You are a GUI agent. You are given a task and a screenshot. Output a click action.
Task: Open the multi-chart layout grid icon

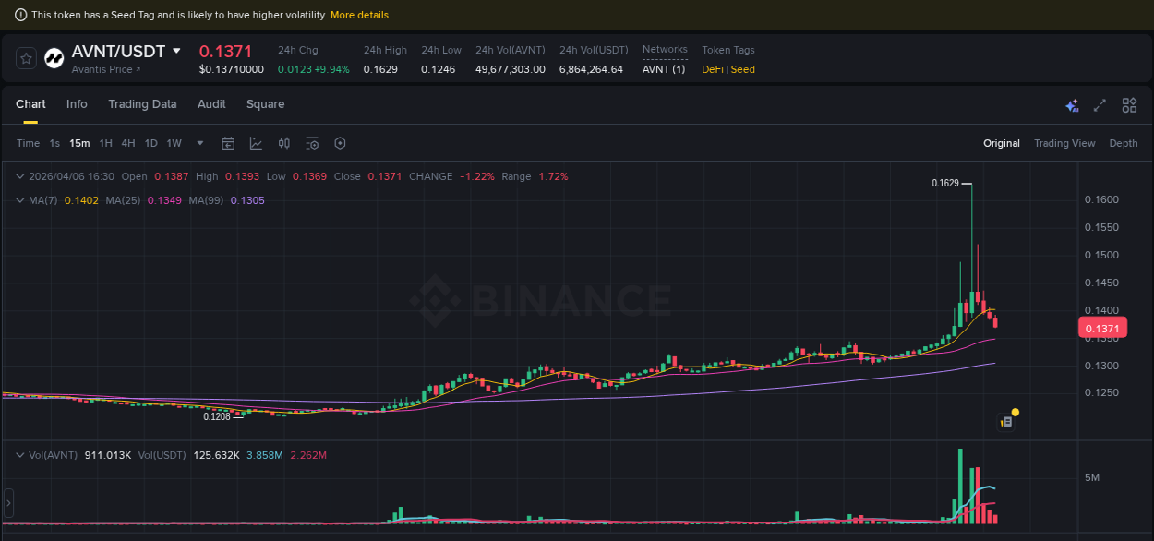coord(1129,105)
